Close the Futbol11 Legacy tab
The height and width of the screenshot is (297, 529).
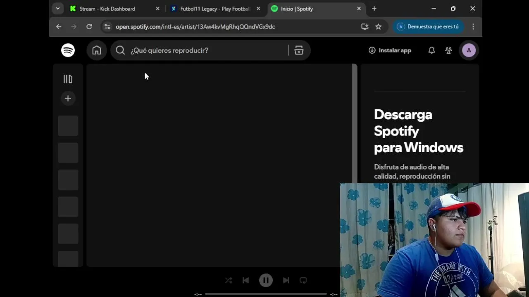258,9
